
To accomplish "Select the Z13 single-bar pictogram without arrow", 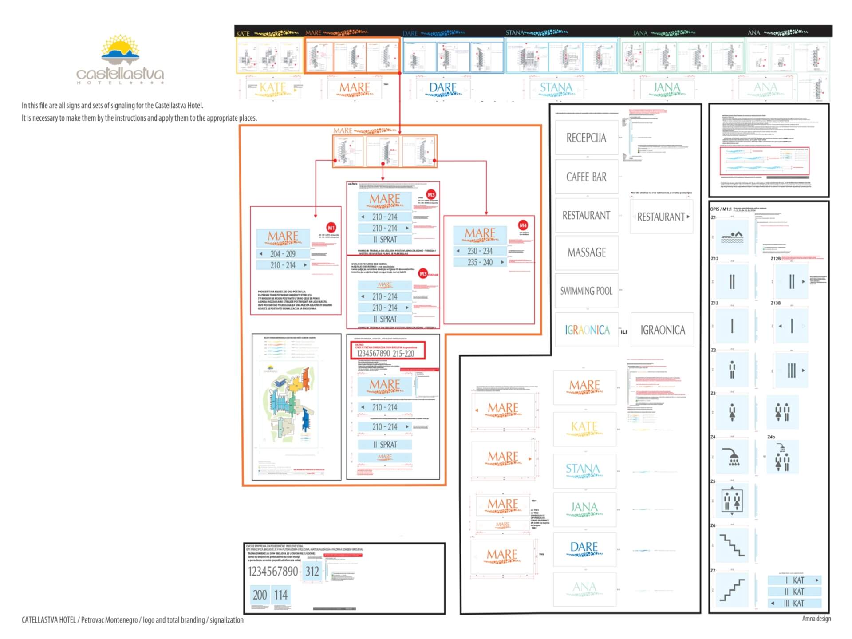I will pyautogui.click(x=732, y=326).
